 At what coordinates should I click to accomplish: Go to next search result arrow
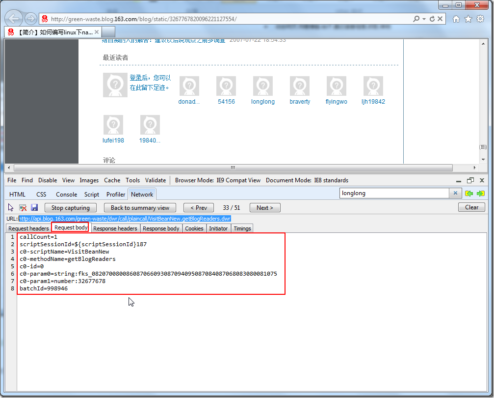[481, 194]
